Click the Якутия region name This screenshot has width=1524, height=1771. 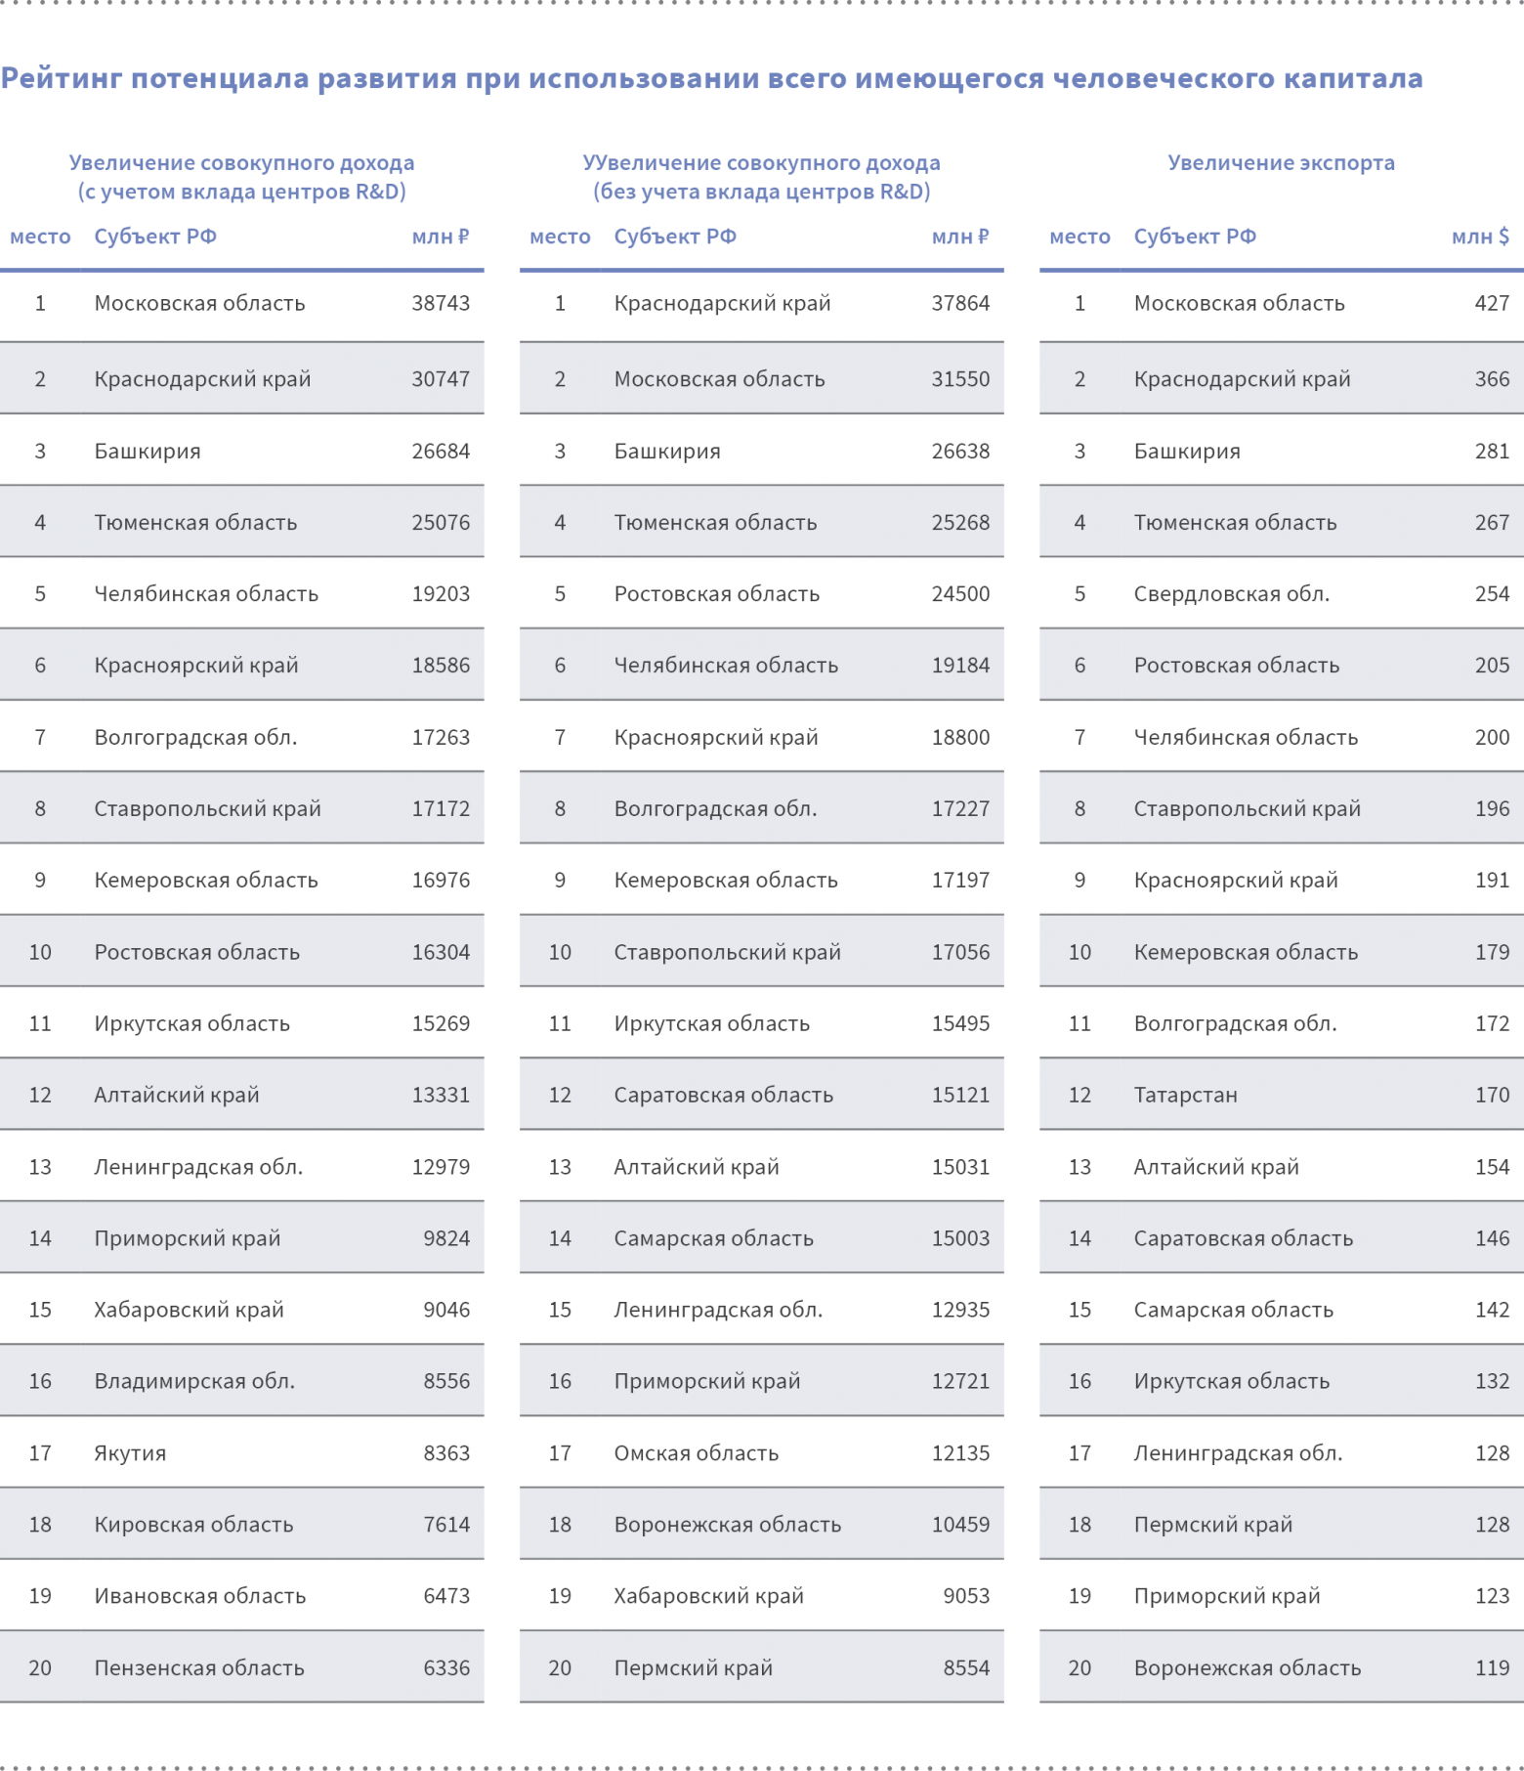[130, 1453]
